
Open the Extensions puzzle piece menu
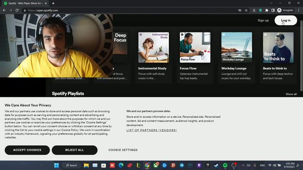pyautogui.click(x=267, y=10)
